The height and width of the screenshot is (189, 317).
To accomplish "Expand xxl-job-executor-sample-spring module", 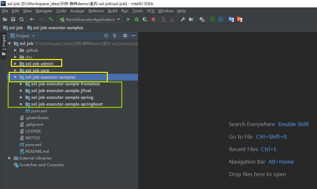I will point(21,98).
